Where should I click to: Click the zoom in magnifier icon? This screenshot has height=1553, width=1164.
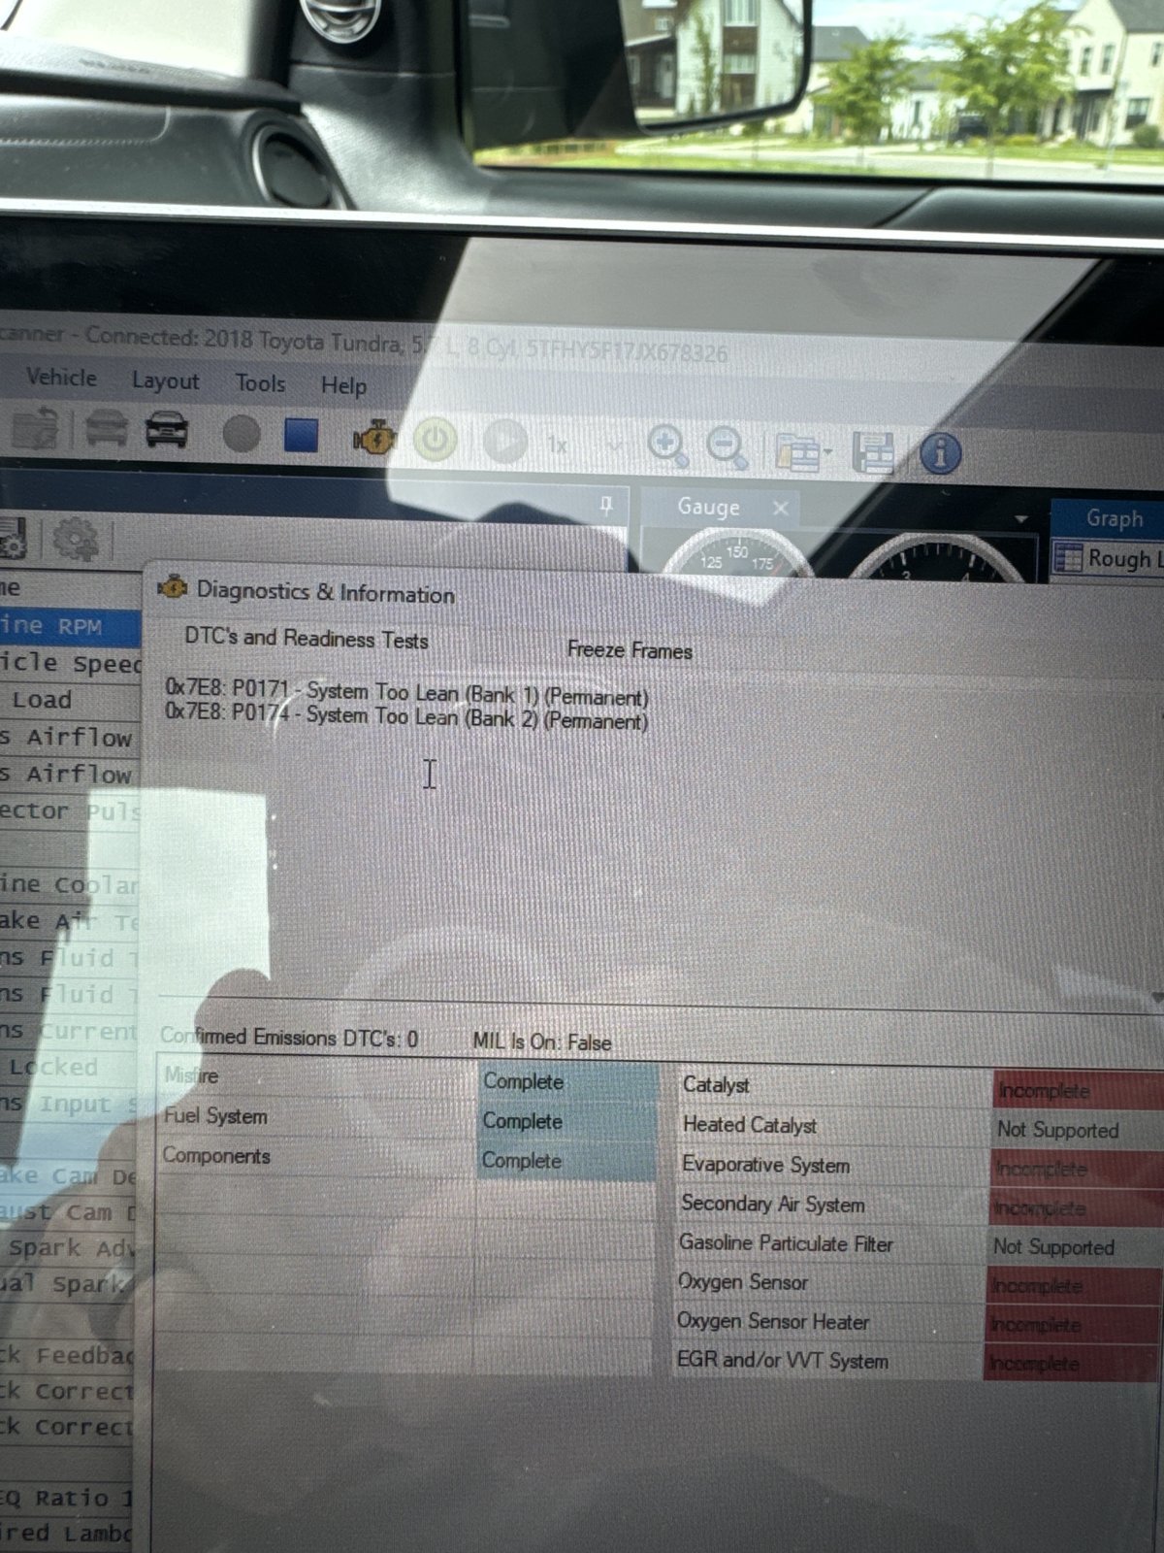pos(667,446)
